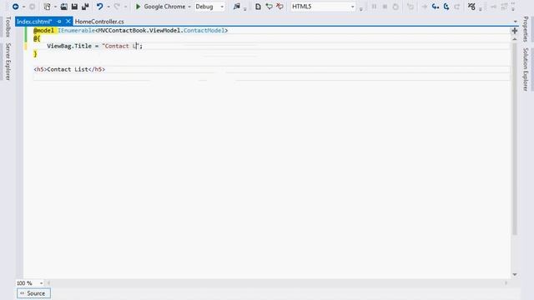This screenshot has height=300, width=534.
Task: Open the HTML5 validation schema dropdown
Action: click(352, 7)
